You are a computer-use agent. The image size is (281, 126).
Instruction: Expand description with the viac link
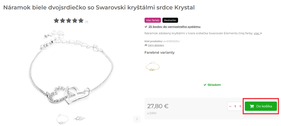[257, 33]
